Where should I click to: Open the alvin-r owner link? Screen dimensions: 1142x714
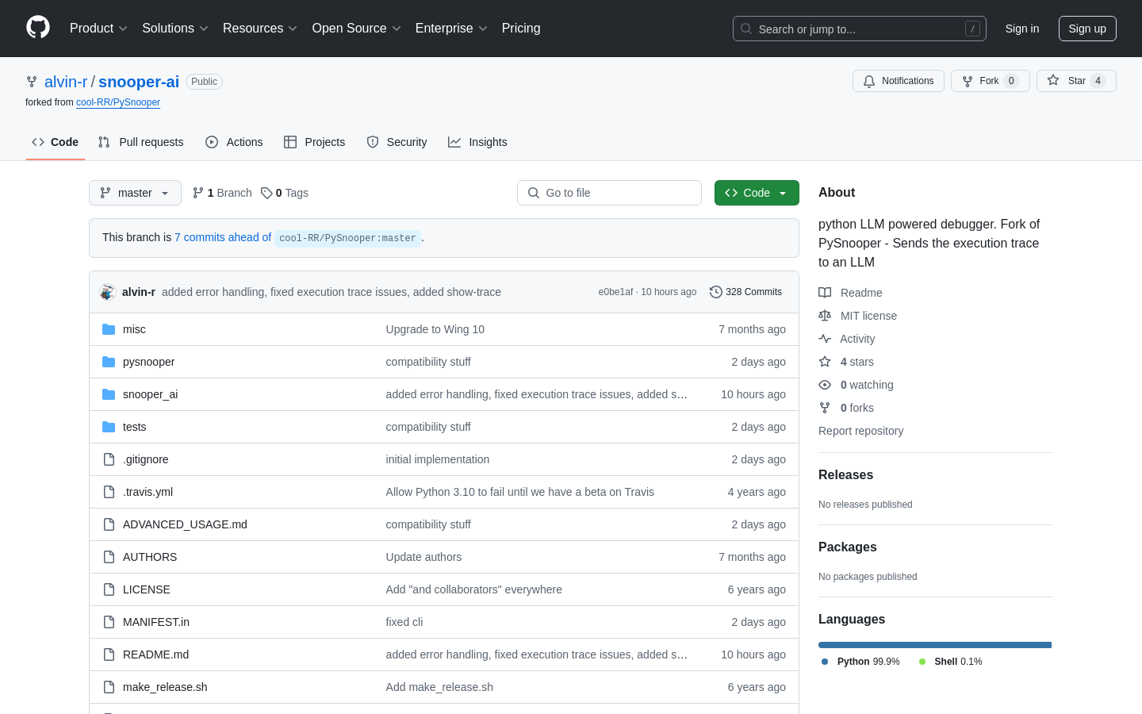point(66,82)
